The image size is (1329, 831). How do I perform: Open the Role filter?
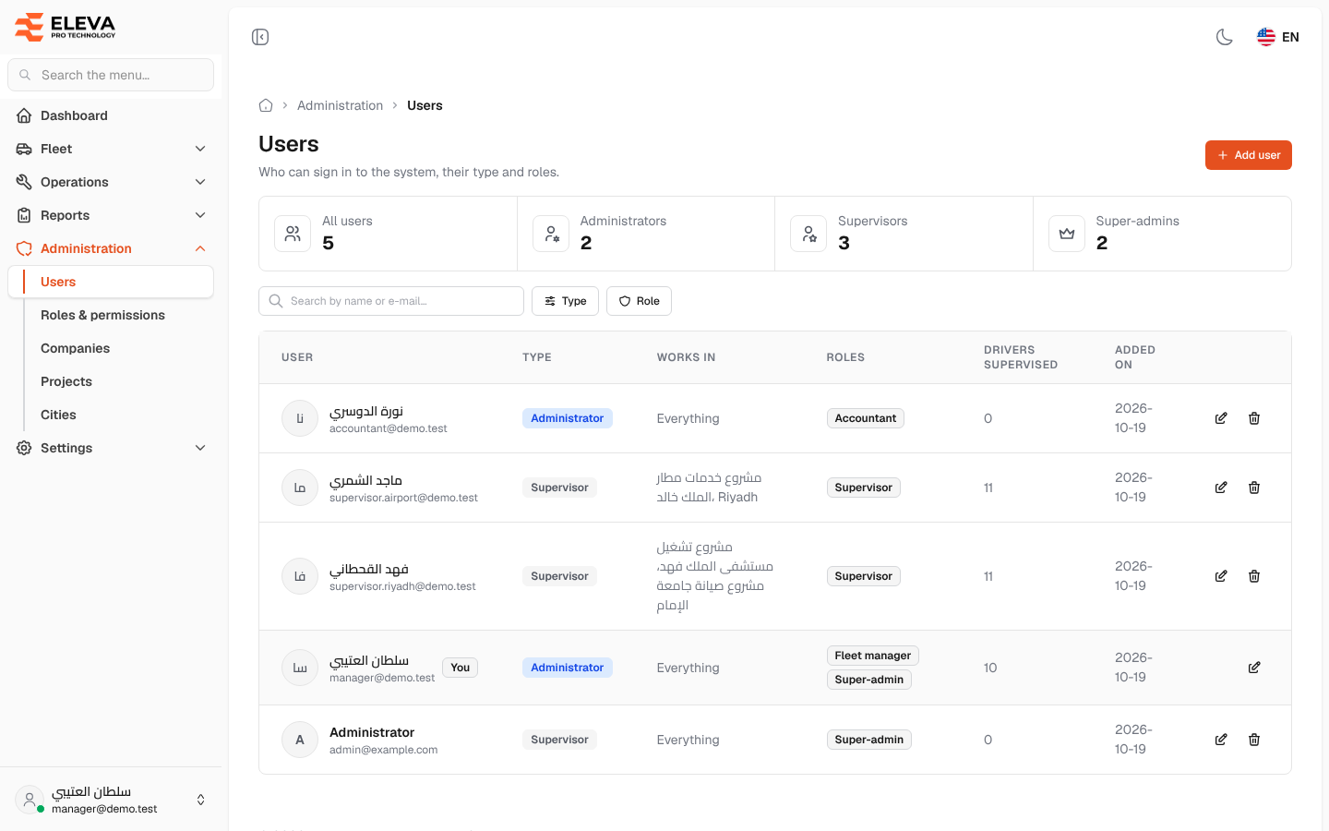(x=639, y=301)
